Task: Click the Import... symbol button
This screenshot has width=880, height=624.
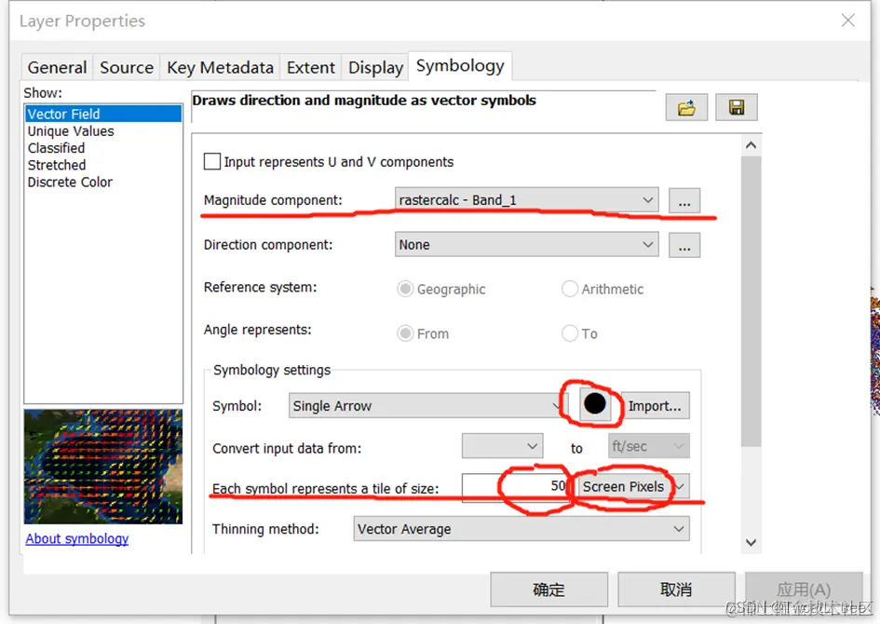Action: tap(655, 406)
